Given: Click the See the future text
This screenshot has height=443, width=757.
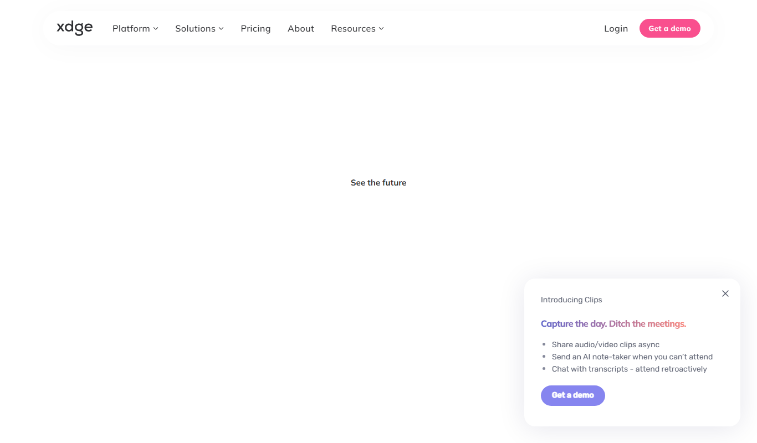Looking at the screenshot, I should pyautogui.click(x=378, y=183).
